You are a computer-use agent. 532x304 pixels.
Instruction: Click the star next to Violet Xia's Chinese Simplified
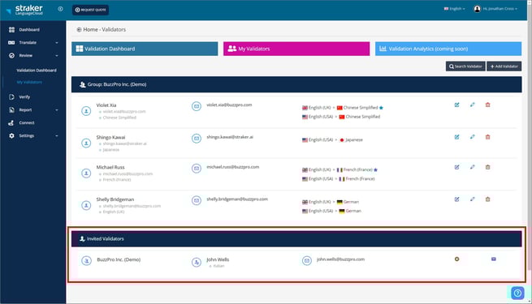tap(381, 108)
